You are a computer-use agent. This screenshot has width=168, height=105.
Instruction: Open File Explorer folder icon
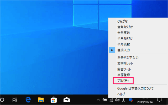coord(41,100)
